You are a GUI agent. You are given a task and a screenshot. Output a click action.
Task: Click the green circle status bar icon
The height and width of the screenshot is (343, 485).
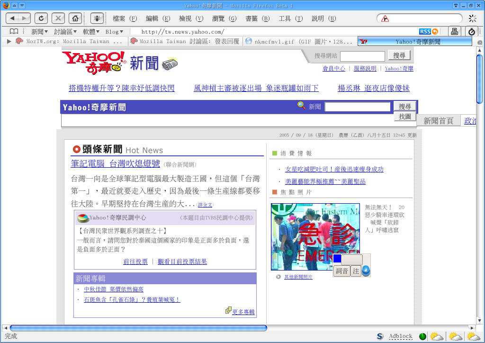[422, 336]
